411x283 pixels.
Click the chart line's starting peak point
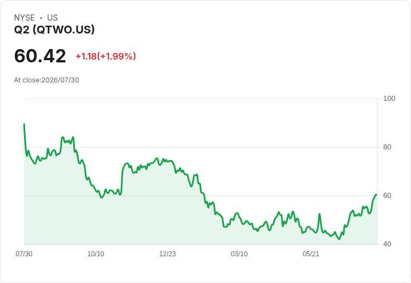tap(25, 124)
